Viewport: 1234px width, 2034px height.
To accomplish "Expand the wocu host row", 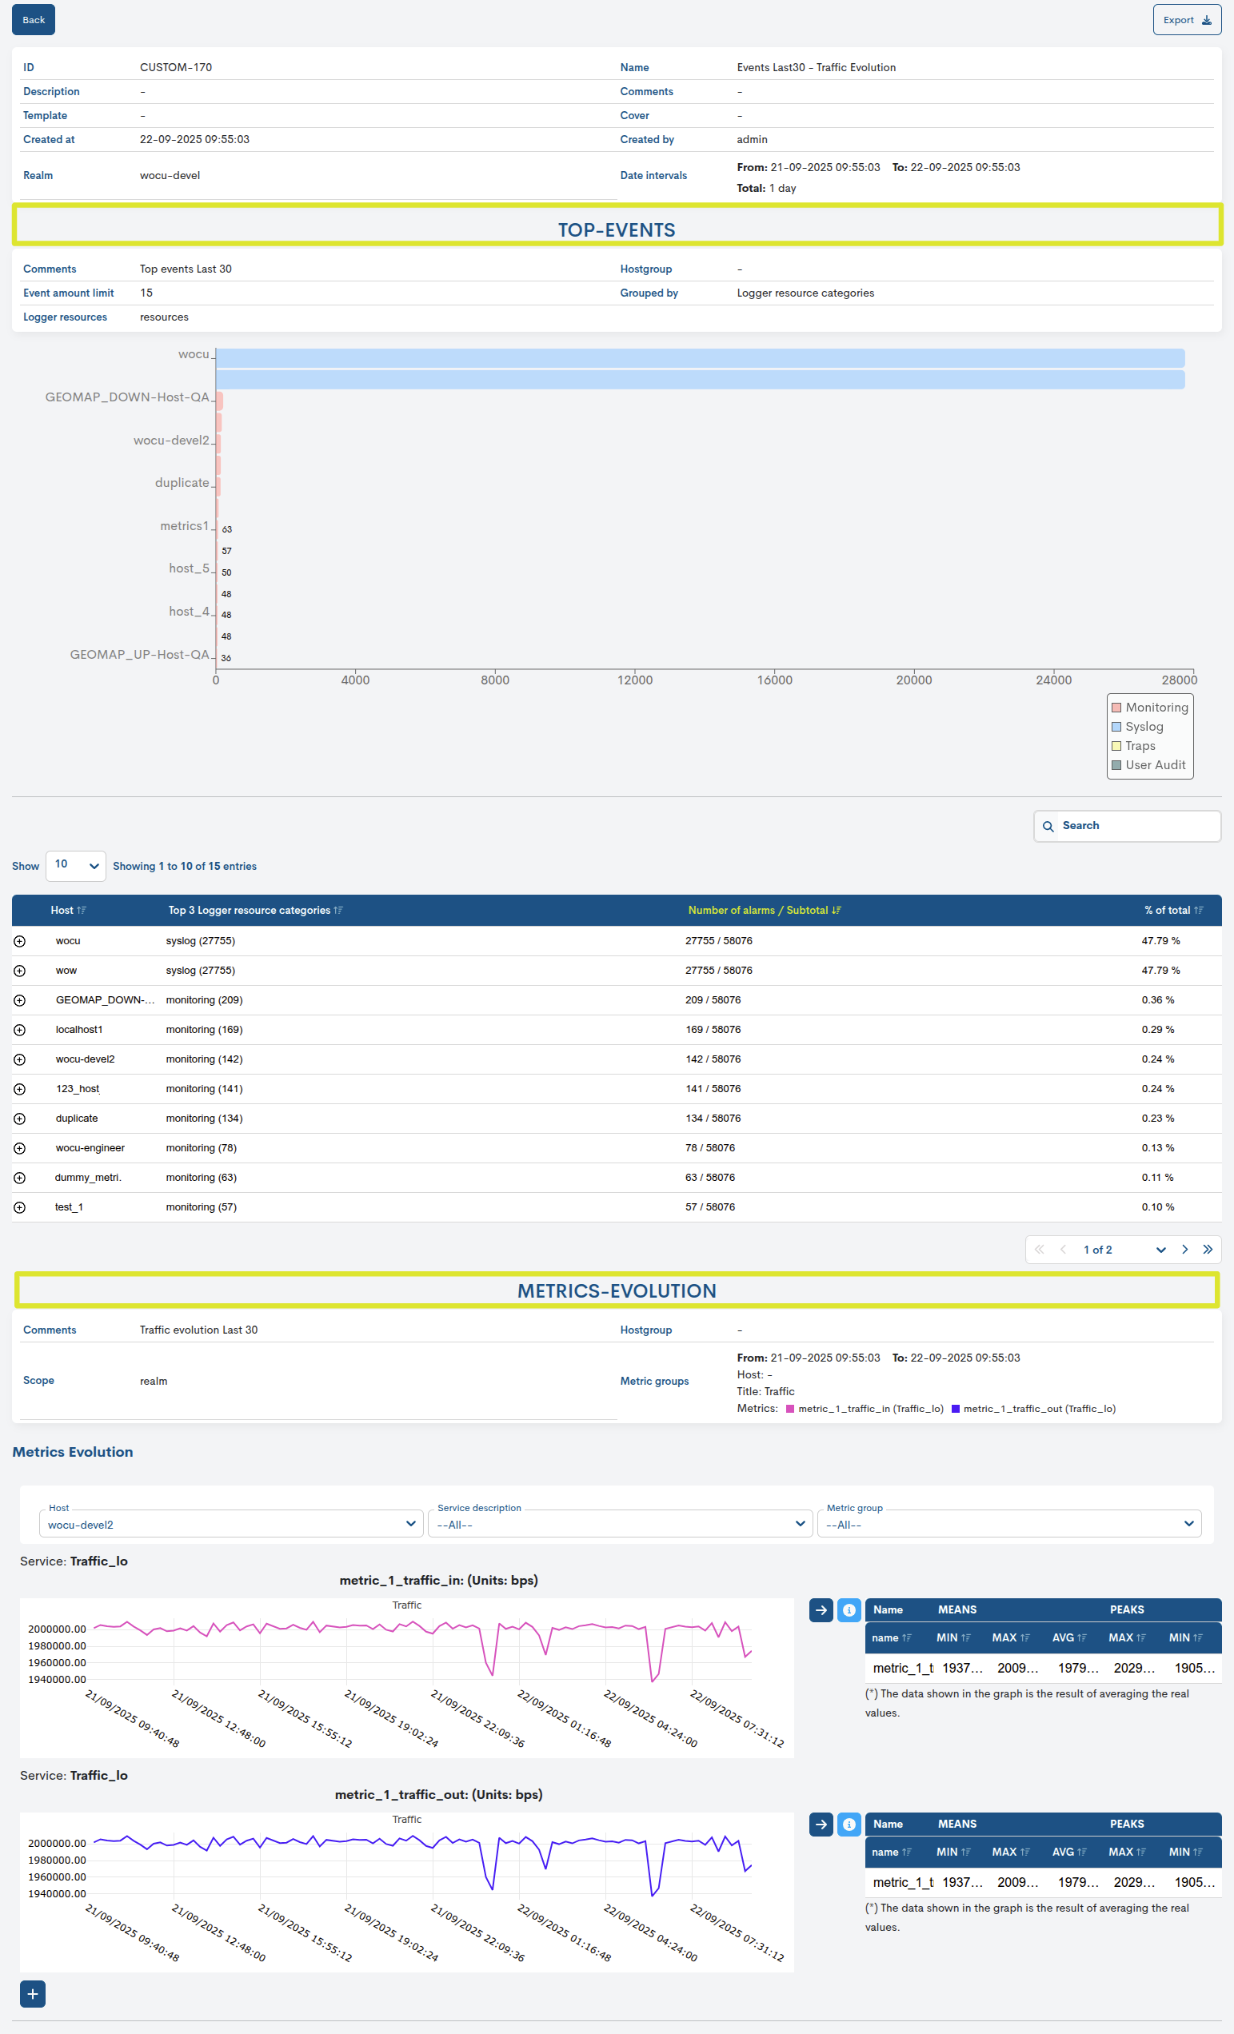I will coord(20,941).
